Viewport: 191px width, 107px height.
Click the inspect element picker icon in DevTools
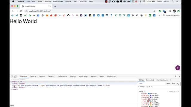tap(12, 76)
